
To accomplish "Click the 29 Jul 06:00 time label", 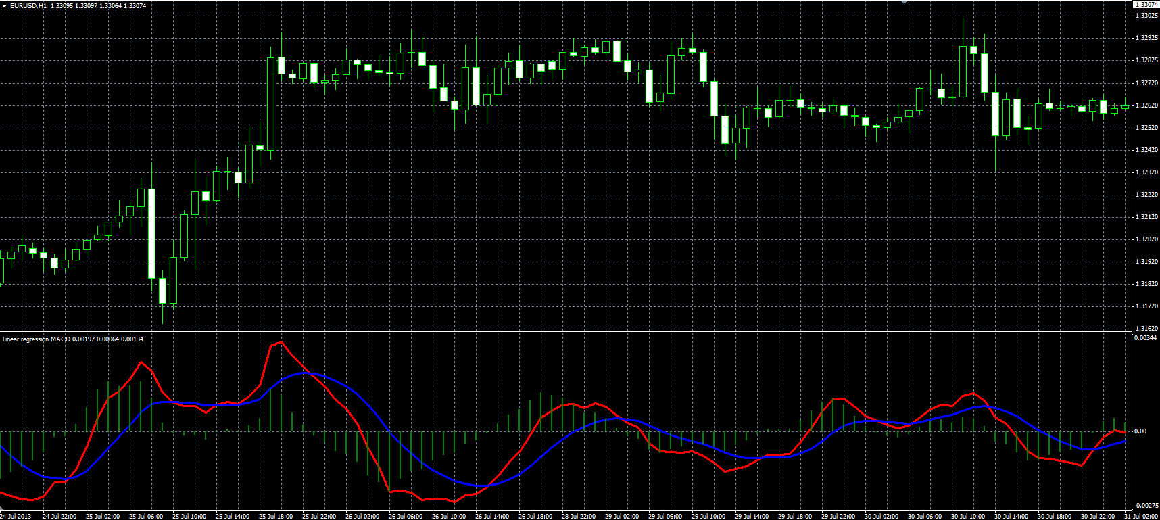I will [665, 517].
